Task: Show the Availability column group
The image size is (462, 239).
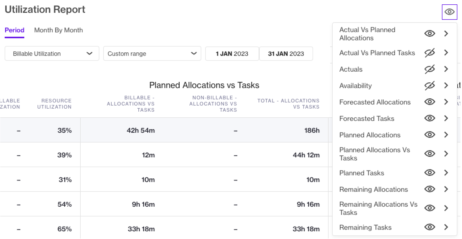Action: pyautogui.click(x=430, y=85)
